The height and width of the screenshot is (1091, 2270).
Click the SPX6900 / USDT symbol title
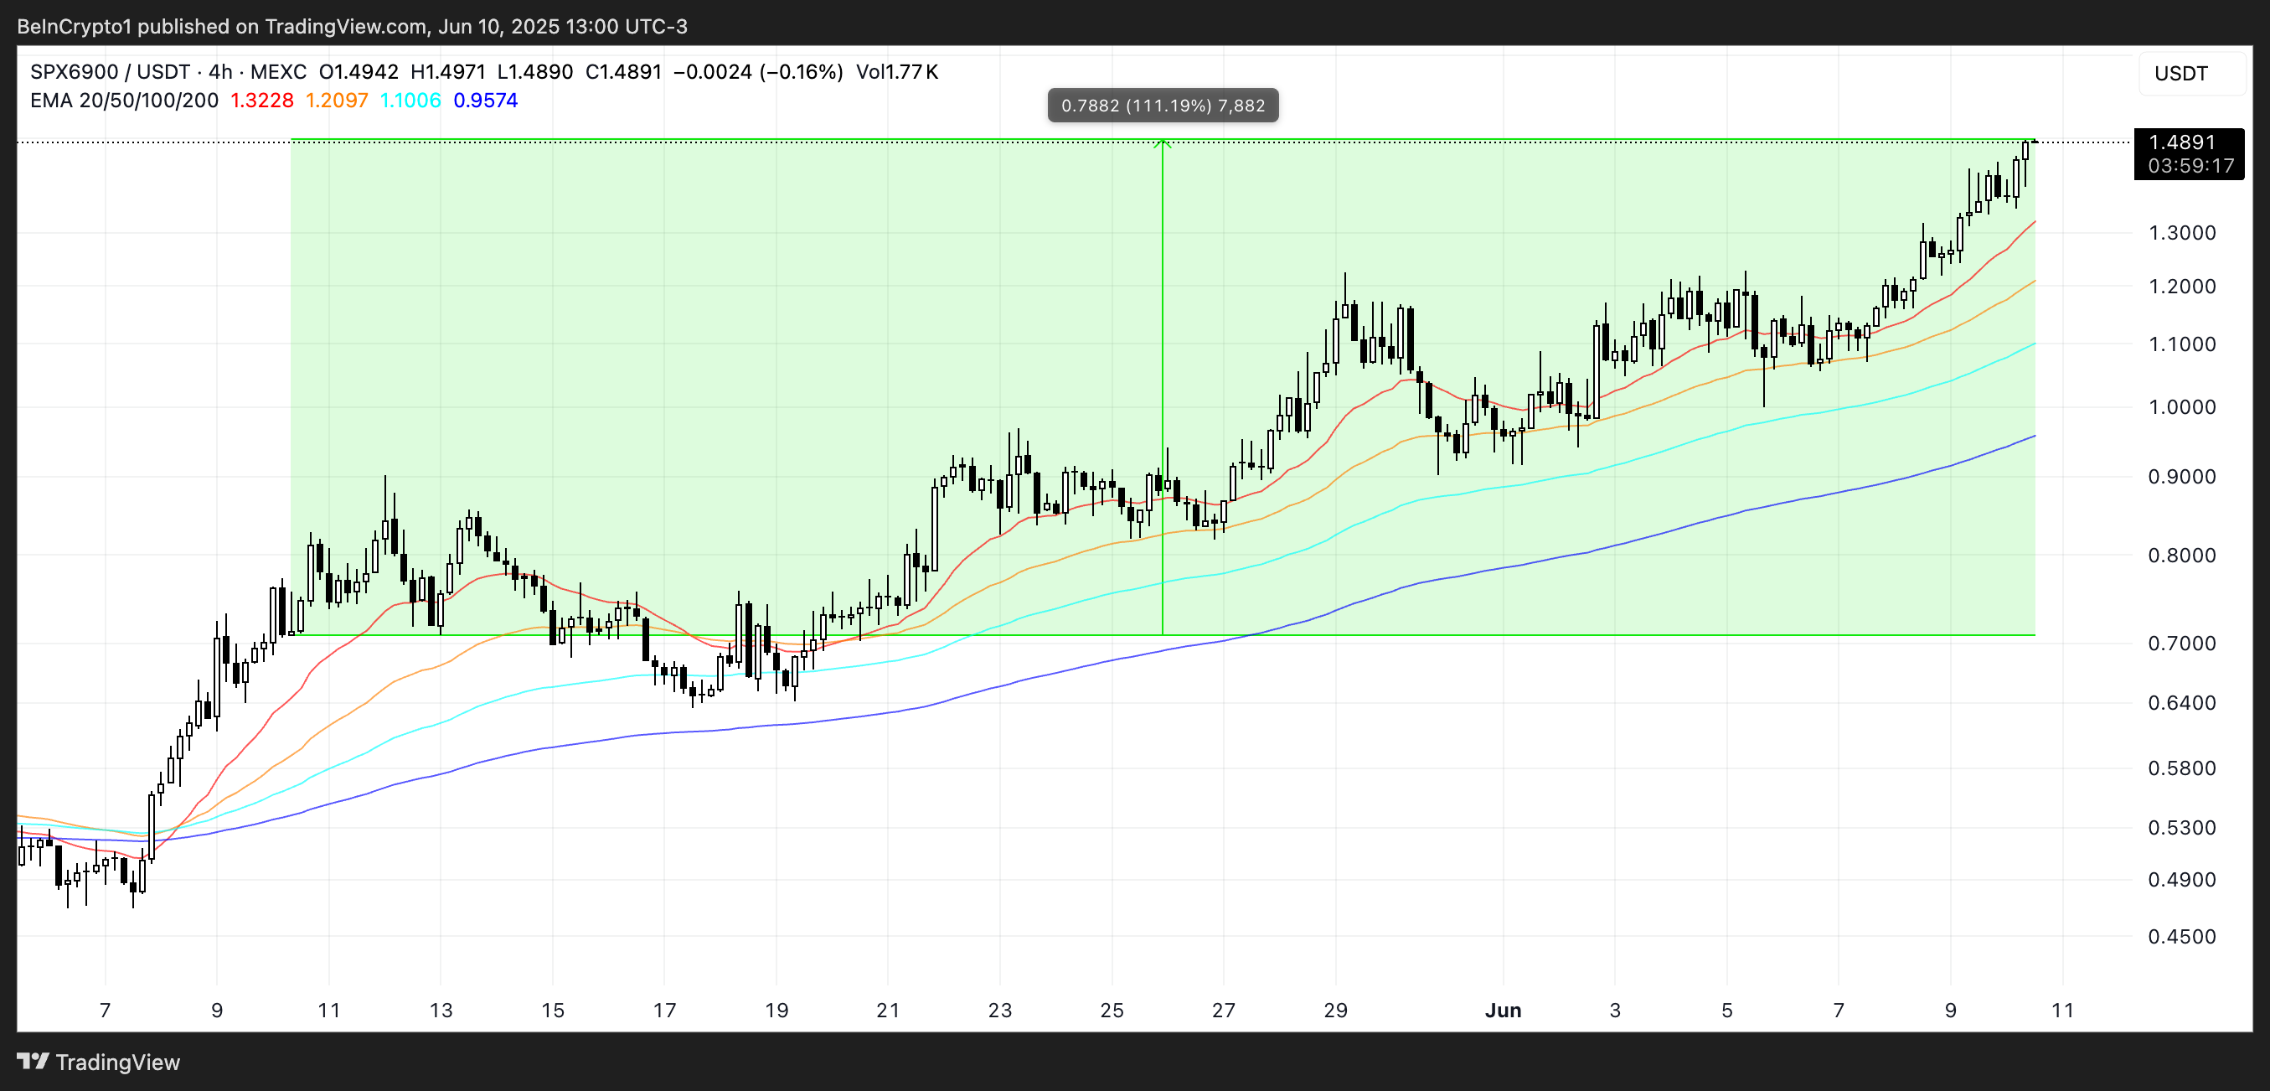109,71
